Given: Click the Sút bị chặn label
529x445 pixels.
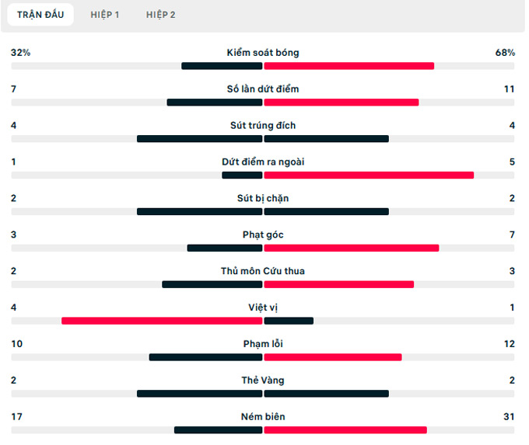Looking at the screenshot, I should (263, 198).
